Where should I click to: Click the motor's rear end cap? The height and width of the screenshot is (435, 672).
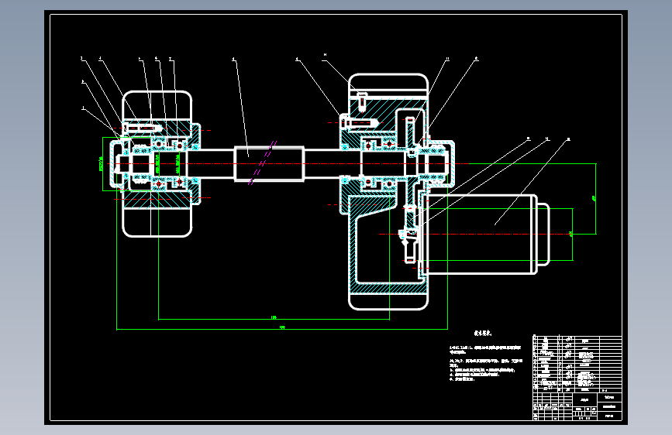[543, 235]
